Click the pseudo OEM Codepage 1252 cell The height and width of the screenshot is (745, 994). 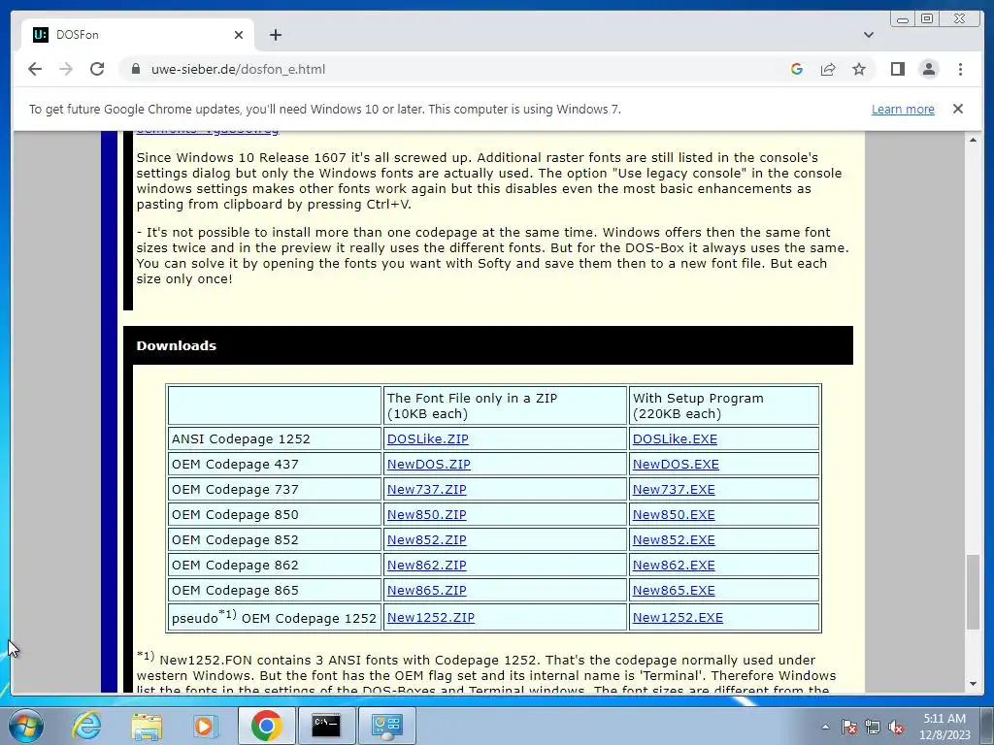275,617
